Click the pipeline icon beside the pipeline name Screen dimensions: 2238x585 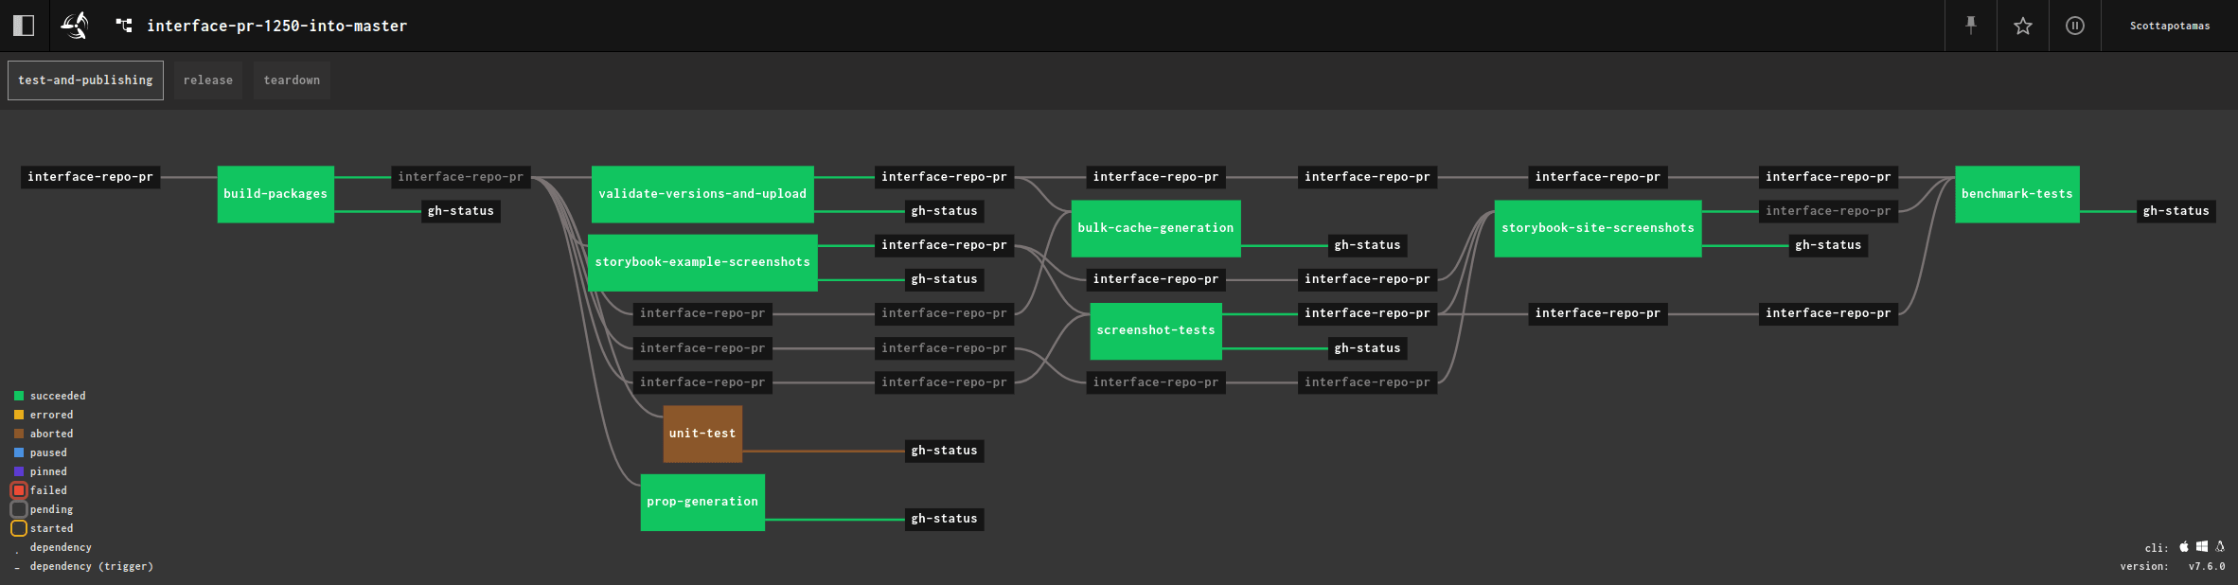coord(124,26)
